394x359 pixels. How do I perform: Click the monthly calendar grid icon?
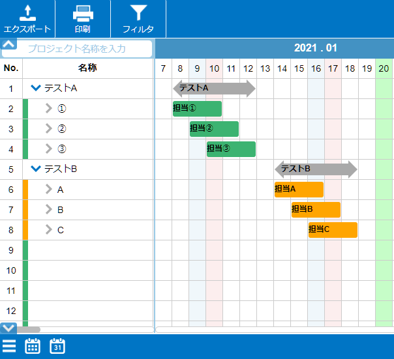coord(33,346)
